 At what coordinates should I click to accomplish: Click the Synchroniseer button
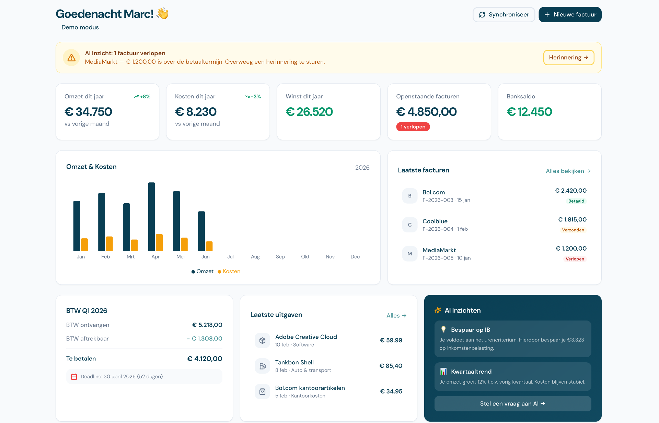(504, 15)
